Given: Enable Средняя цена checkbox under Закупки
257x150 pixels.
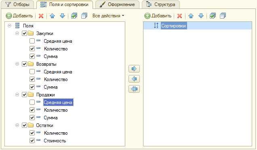Looking at the screenshot, I should [32, 41].
